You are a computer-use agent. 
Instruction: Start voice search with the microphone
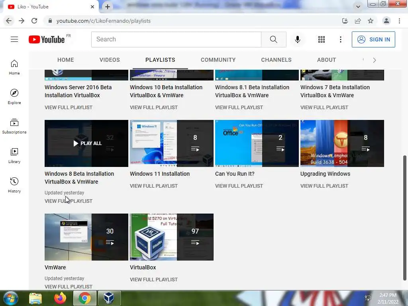click(297, 39)
